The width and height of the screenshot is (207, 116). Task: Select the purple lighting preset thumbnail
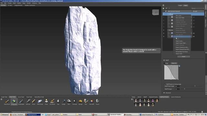point(153,101)
